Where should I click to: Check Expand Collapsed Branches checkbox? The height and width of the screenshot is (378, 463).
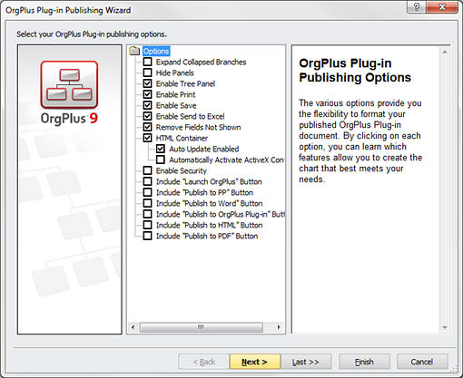click(147, 62)
